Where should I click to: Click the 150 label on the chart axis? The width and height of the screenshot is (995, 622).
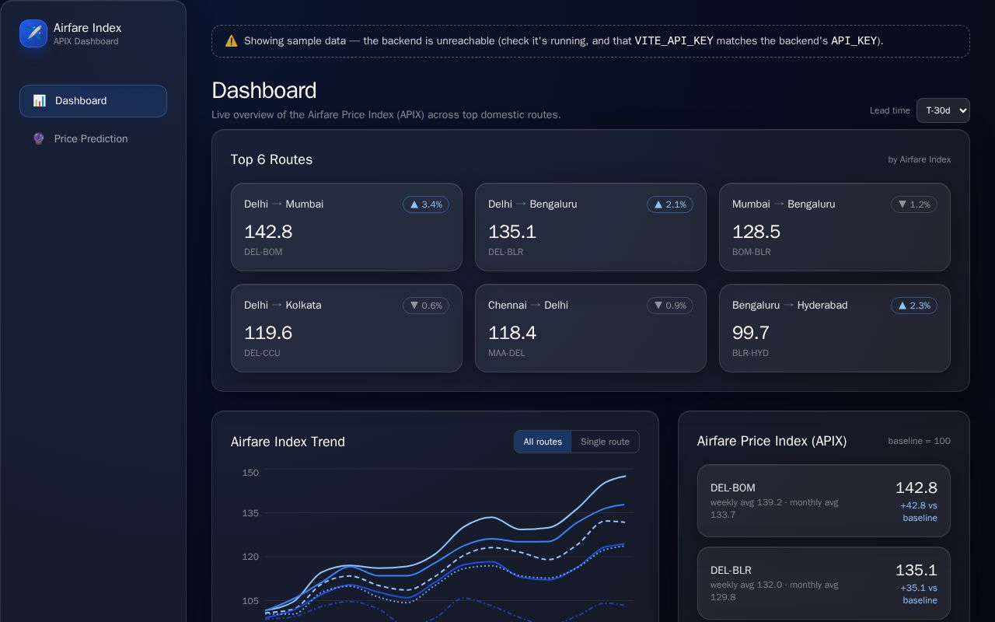250,473
